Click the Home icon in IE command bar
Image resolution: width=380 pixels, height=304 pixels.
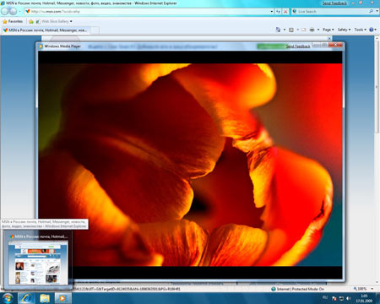coord(278,30)
